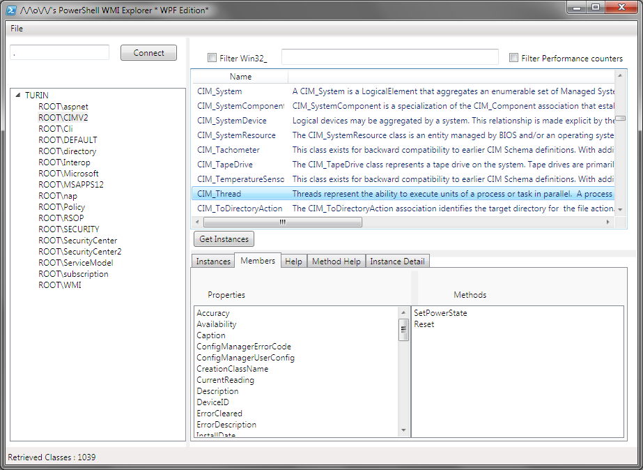
Task: Select the ConfigManagerErrorCode property
Action: click(244, 347)
